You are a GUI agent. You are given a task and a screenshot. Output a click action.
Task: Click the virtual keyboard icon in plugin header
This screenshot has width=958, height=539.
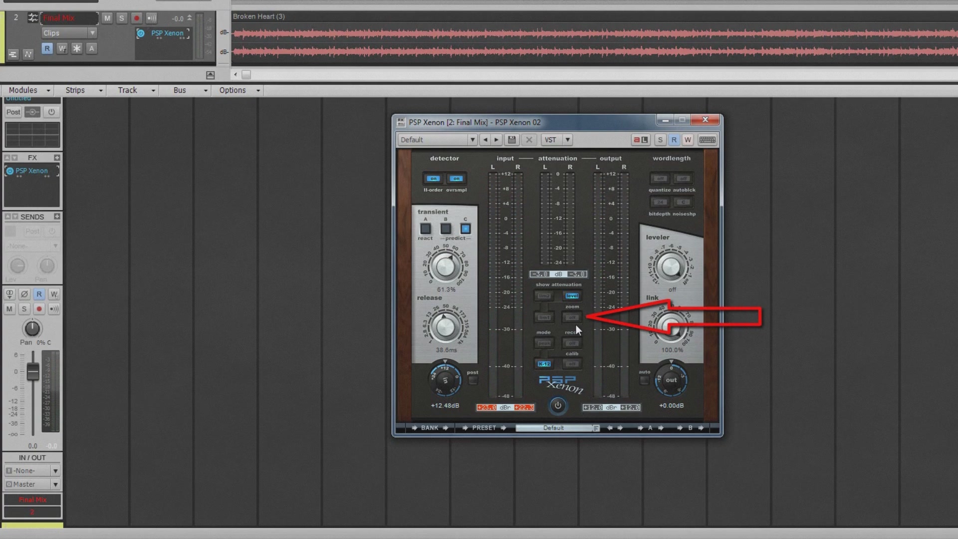[707, 140]
